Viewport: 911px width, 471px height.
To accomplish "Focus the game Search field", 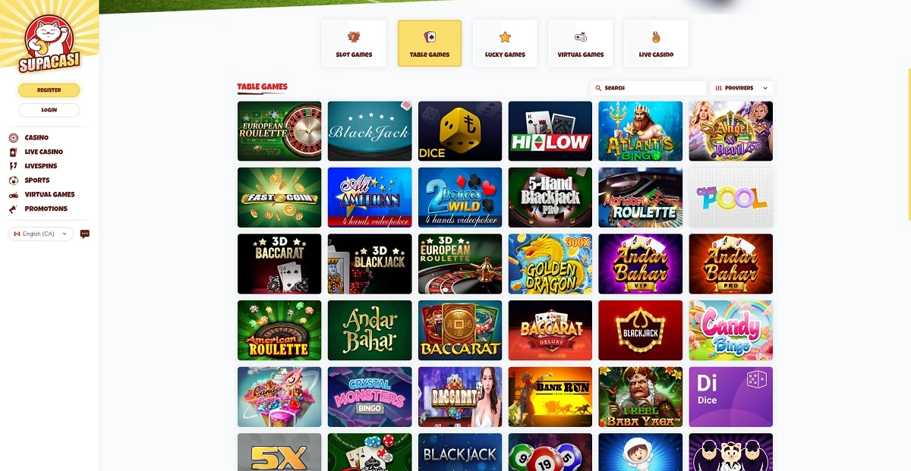I will tap(648, 88).
